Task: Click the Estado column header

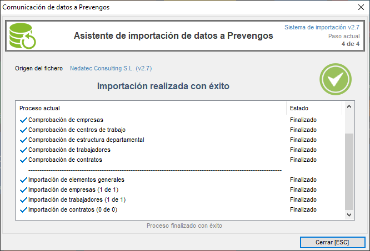Action: pos(299,108)
